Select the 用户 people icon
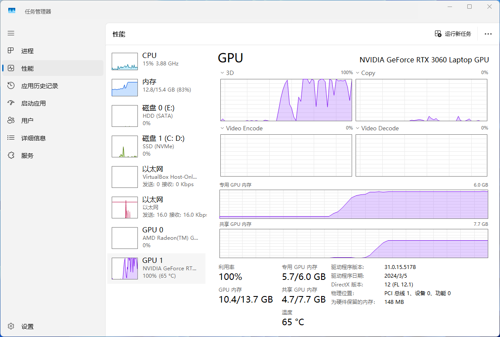 [x=11, y=121]
